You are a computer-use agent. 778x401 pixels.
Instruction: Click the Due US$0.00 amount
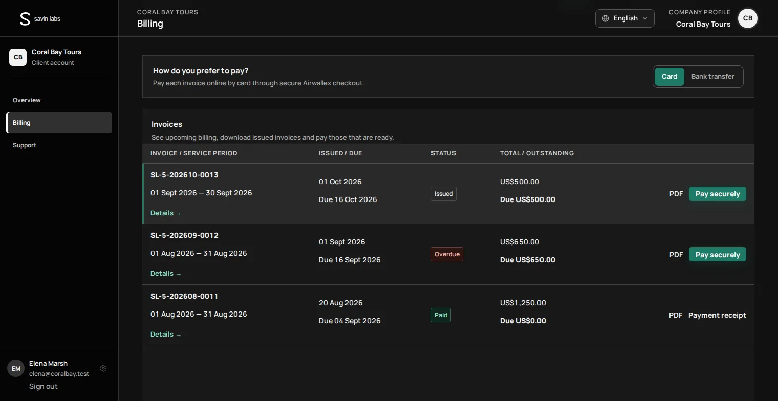point(523,321)
